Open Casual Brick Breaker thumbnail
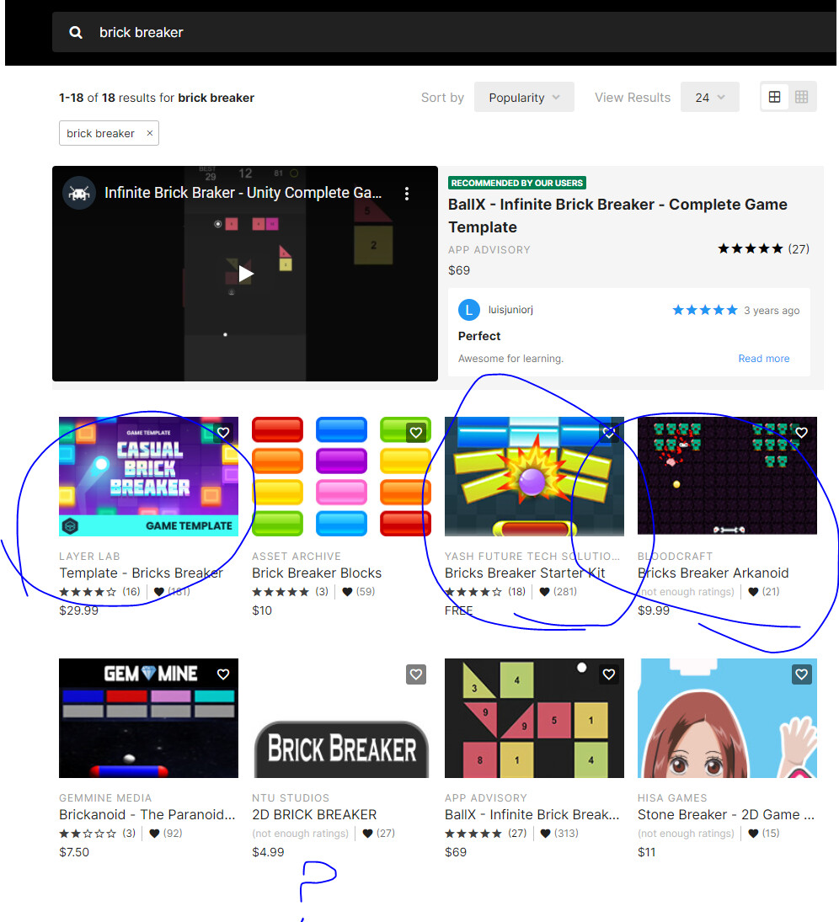This screenshot has width=839, height=922. pyautogui.click(x=148, y=477)
